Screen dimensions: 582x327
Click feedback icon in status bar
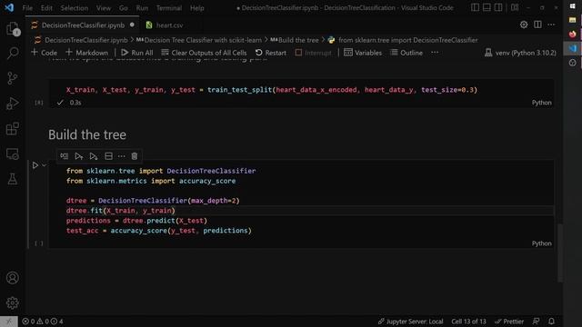(536, 322)
